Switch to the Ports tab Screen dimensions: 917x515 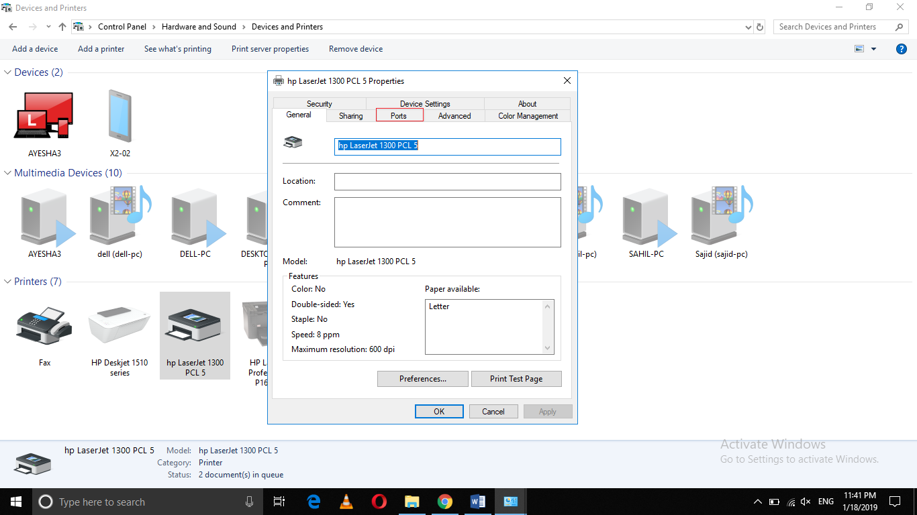tap(399, 115)
